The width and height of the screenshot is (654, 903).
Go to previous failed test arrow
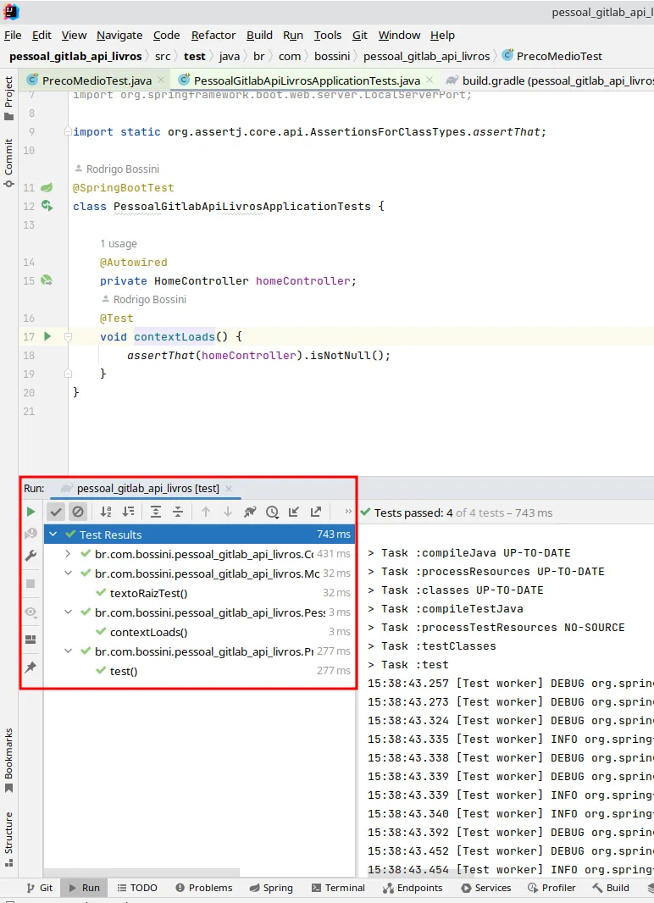pos(206,512)
